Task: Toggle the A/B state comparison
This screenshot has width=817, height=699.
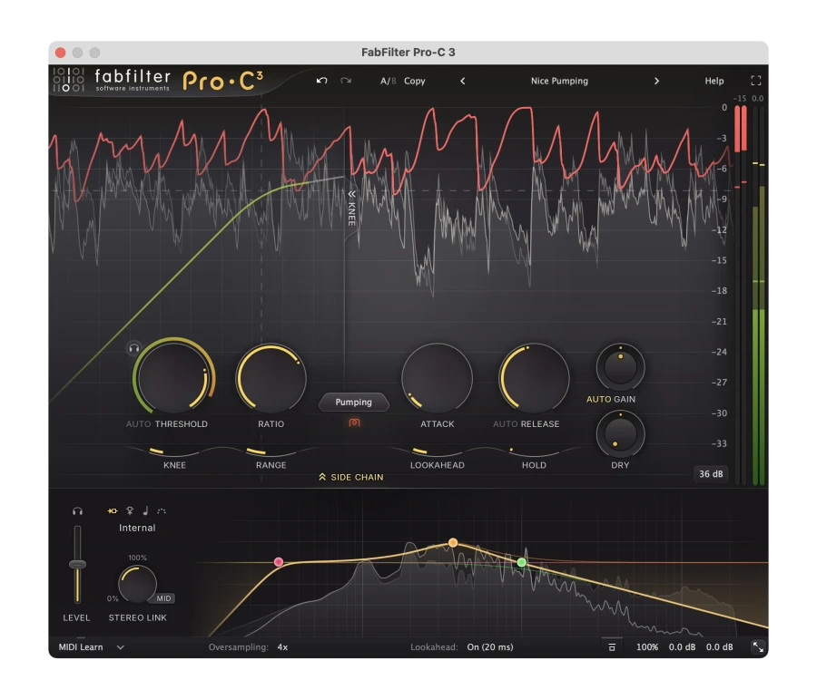Action: (388, 81)
